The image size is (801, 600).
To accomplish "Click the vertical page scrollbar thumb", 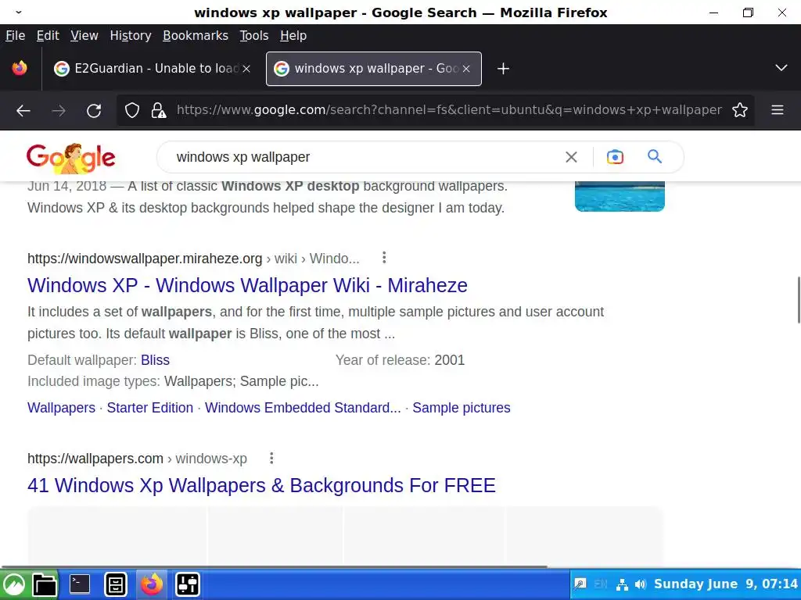I will pos(798,299).
